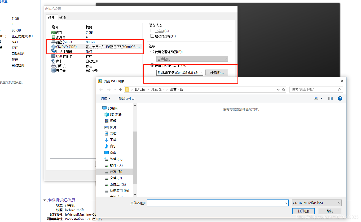The image size is (361, 222).
Task: Select the 声卡 sound card icon
Action: (54, 61)
